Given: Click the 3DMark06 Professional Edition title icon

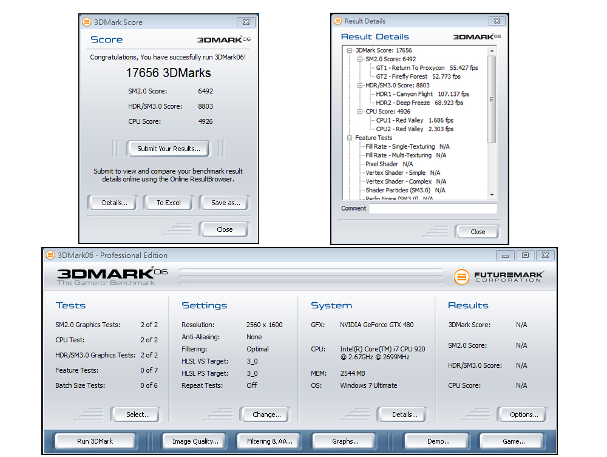Looking at the screenshot, I should (50, 256).
